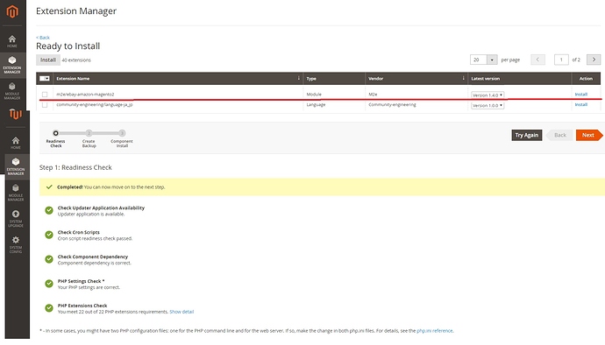This screenshot has width=605, height=345.
Task: Open Home in the lower sidebar
Action: click(x=16, y=143)
